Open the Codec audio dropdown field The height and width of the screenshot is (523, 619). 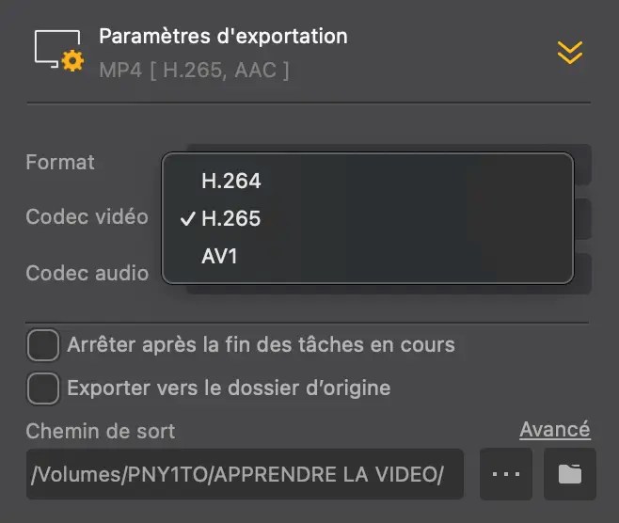click(582, 273)
